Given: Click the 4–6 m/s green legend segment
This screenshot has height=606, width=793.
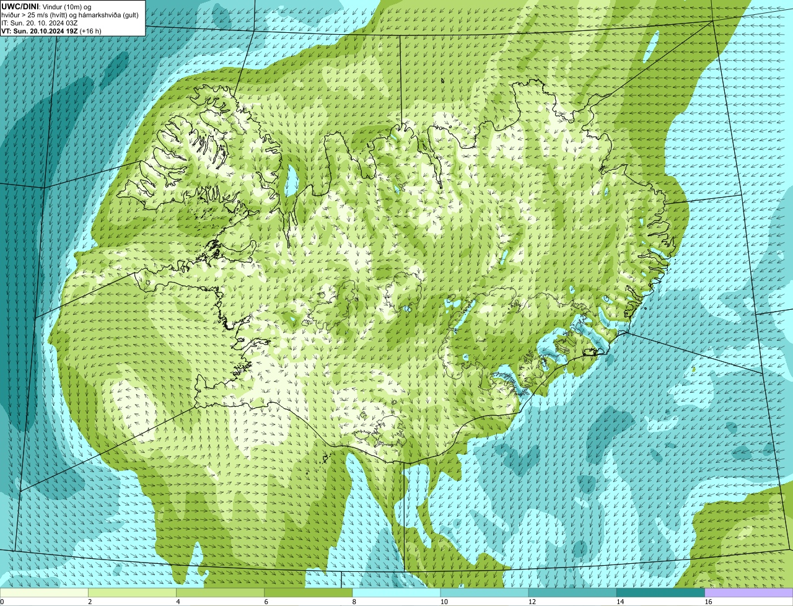Looking at the screenshot, I should pyautogui.click(x=220, y=592).
